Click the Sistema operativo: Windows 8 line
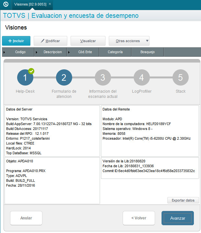The height and width of the screenshot is (233, 201). [x=128, y=129]
